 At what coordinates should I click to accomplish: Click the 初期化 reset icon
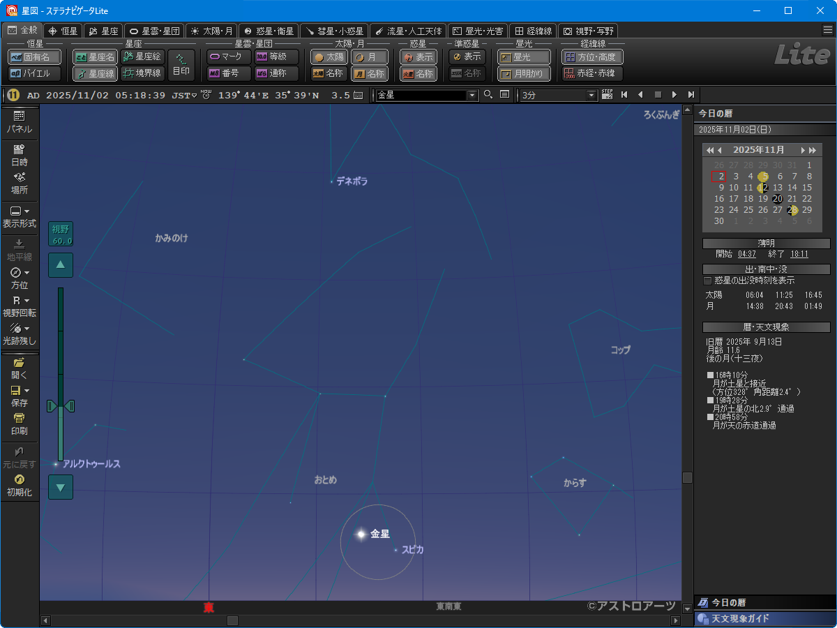tap(19, 485)
